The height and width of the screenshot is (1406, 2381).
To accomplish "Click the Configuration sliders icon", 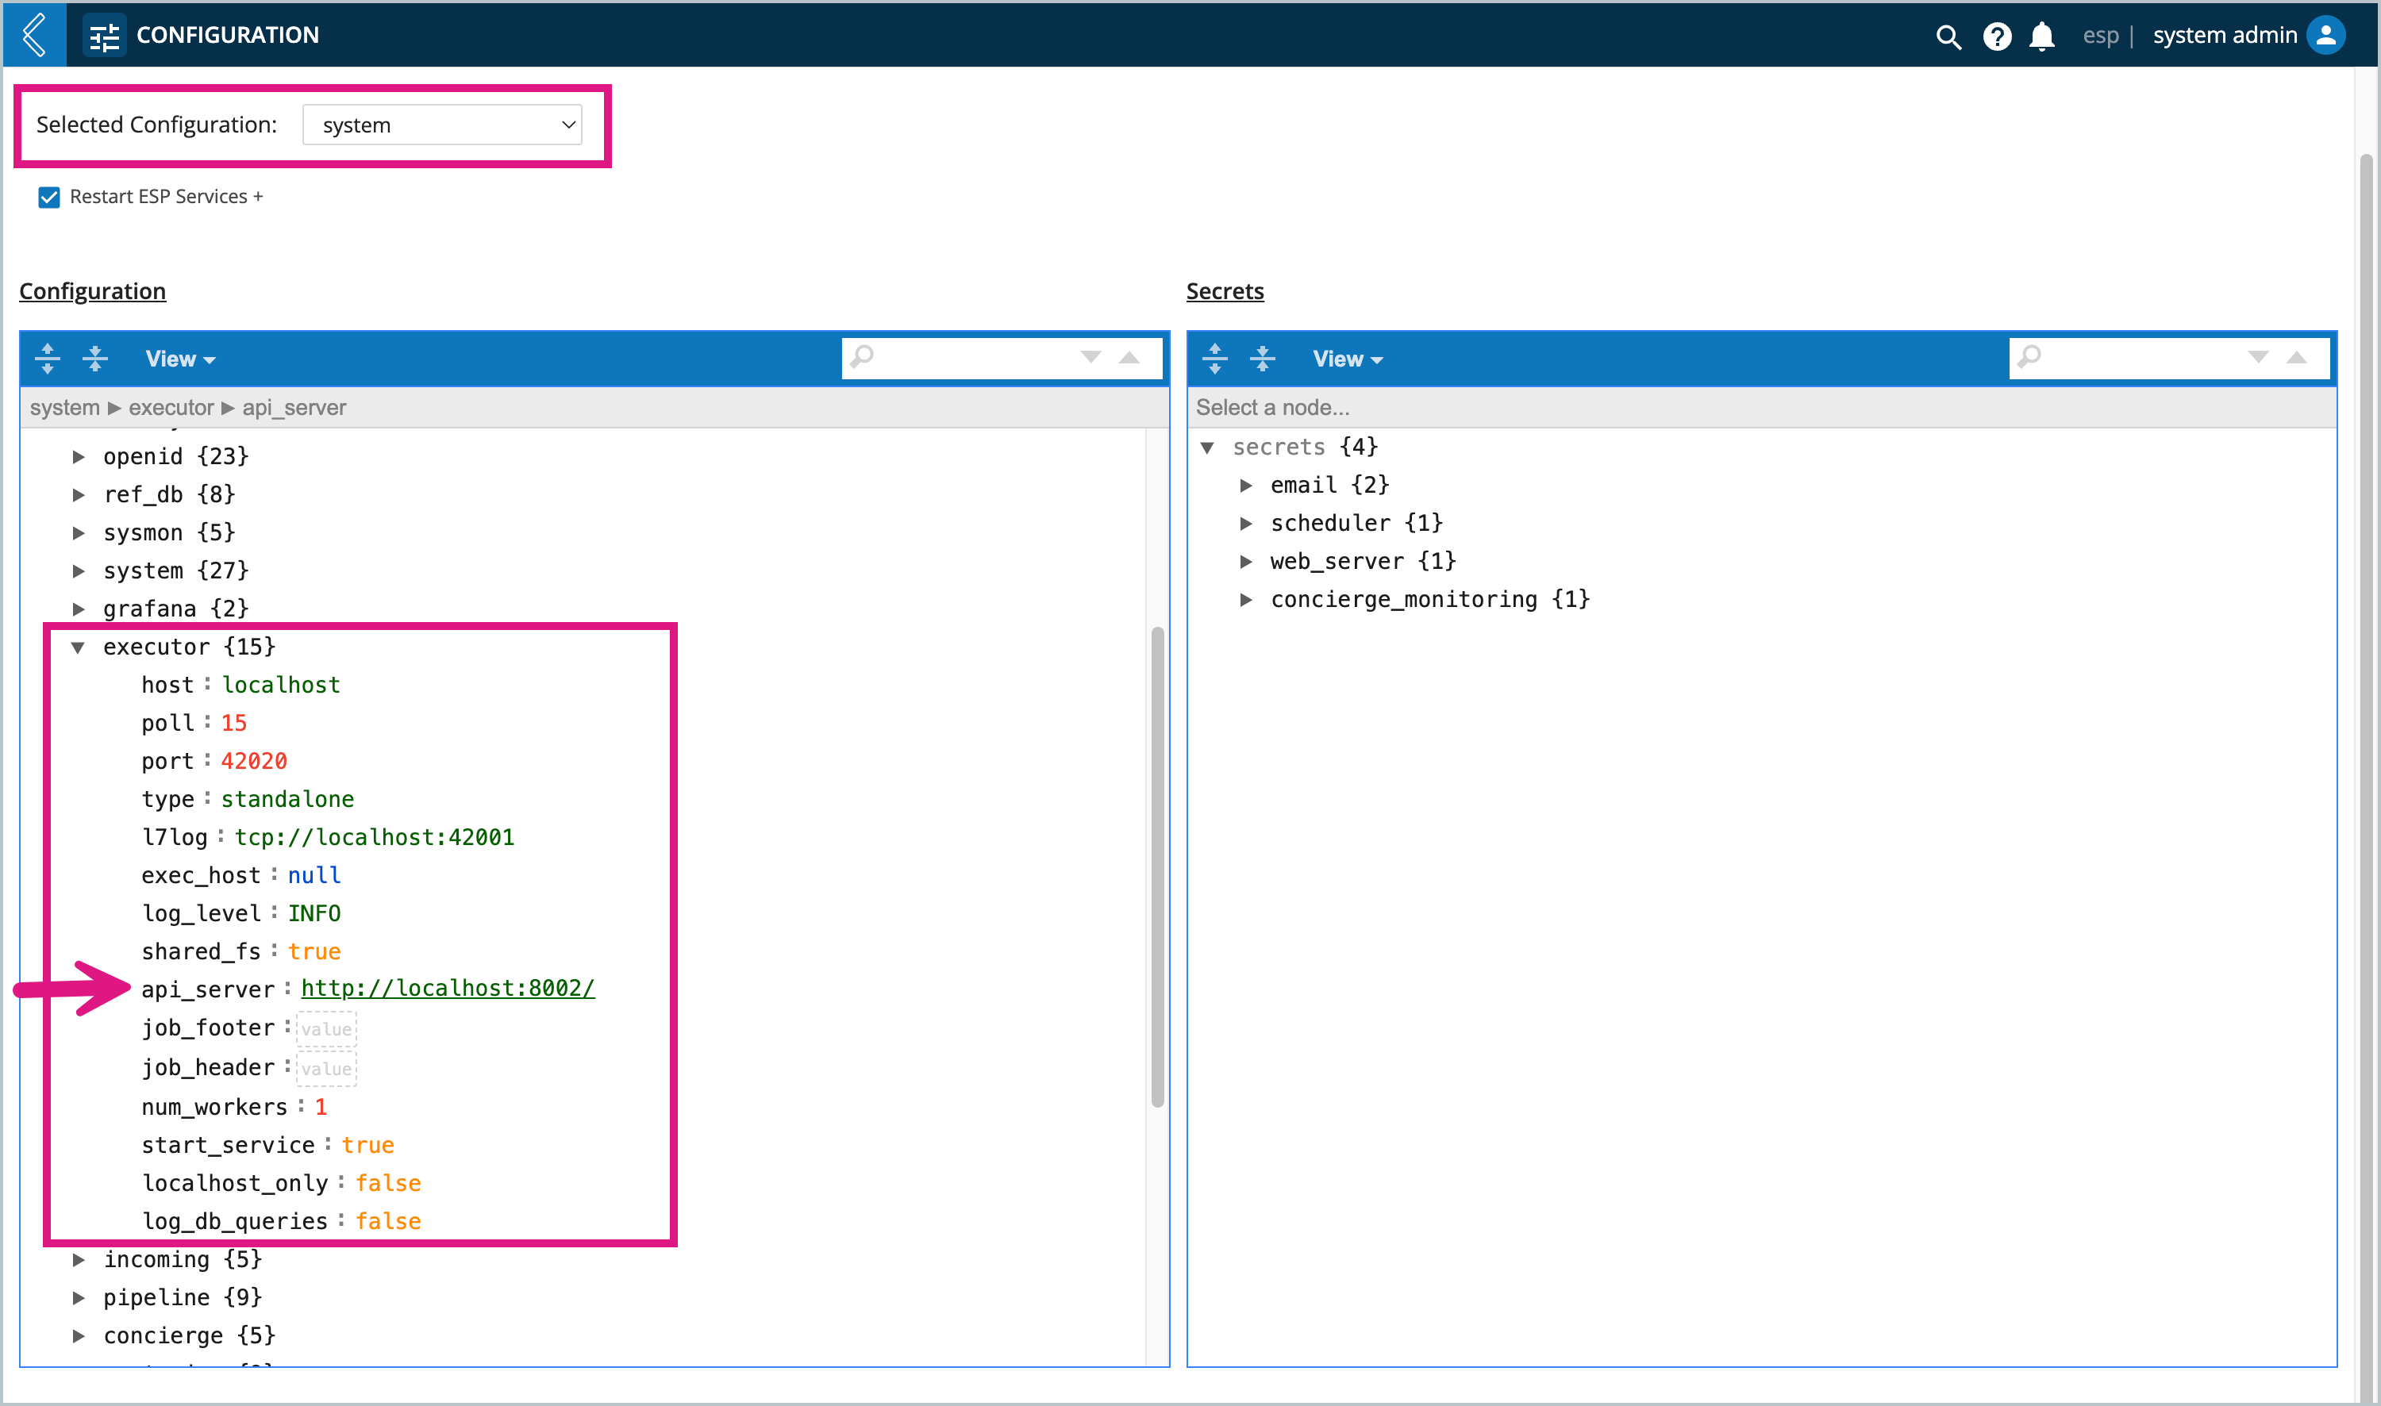I will pos(104,36).
